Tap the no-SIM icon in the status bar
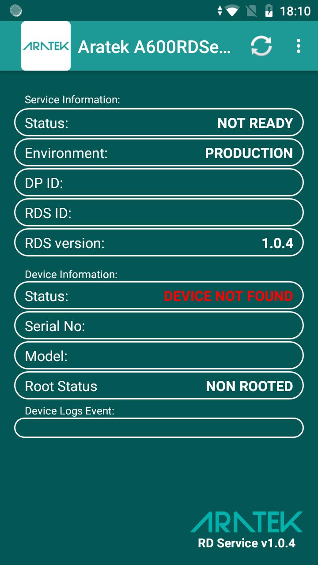 tap(251, 11)
